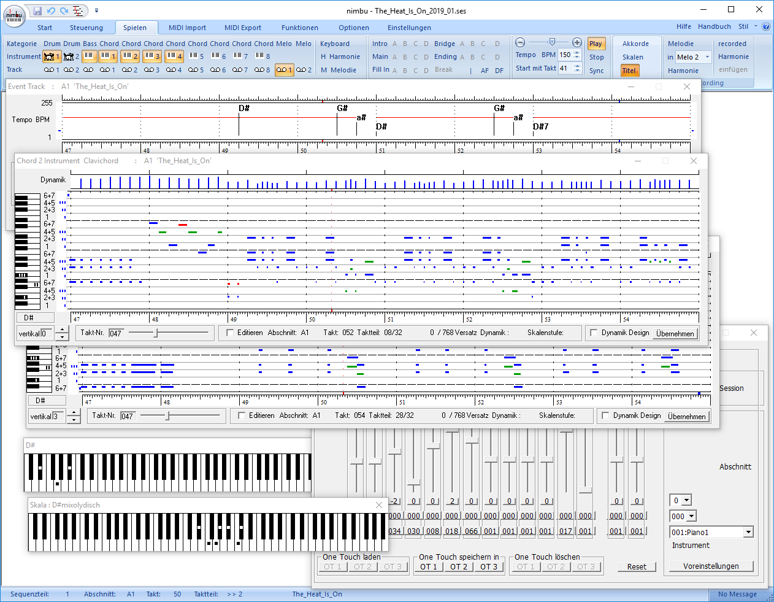Open the Funktionen tab
This screenshot has width=774, height=602.
pos(300,28)
